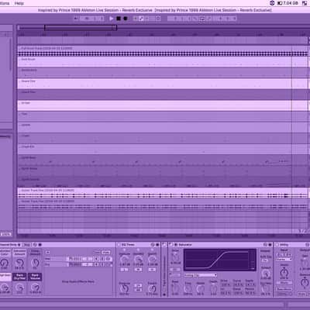Click the Drop Audio Effects Here area
Viewport: 310px width, 310px height.
[x=78, y=281]
